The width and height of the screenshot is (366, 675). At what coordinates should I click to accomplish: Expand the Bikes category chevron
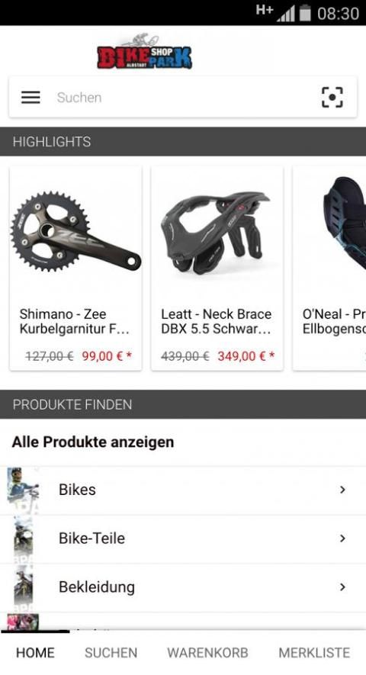point(342,490)
